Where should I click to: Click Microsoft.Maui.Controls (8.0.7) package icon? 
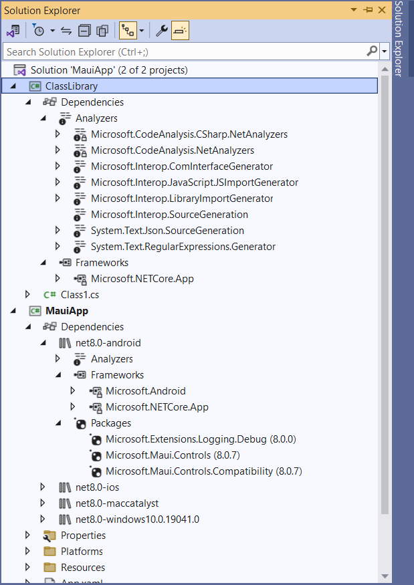click(96, 455)
